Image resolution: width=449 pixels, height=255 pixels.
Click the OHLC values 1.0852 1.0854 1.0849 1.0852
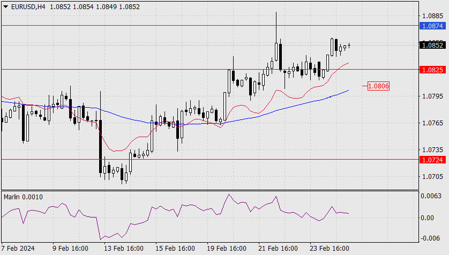[95, 6]
